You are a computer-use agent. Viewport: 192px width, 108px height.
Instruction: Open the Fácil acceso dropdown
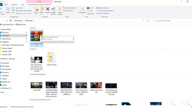(x=68, y=11)
